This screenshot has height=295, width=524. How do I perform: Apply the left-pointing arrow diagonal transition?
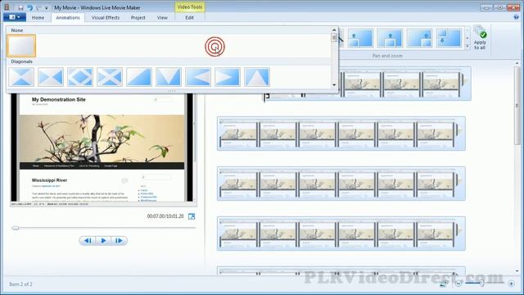point(198,77)
